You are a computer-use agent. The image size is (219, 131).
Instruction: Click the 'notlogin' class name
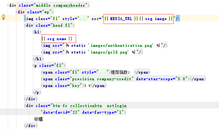117,106
